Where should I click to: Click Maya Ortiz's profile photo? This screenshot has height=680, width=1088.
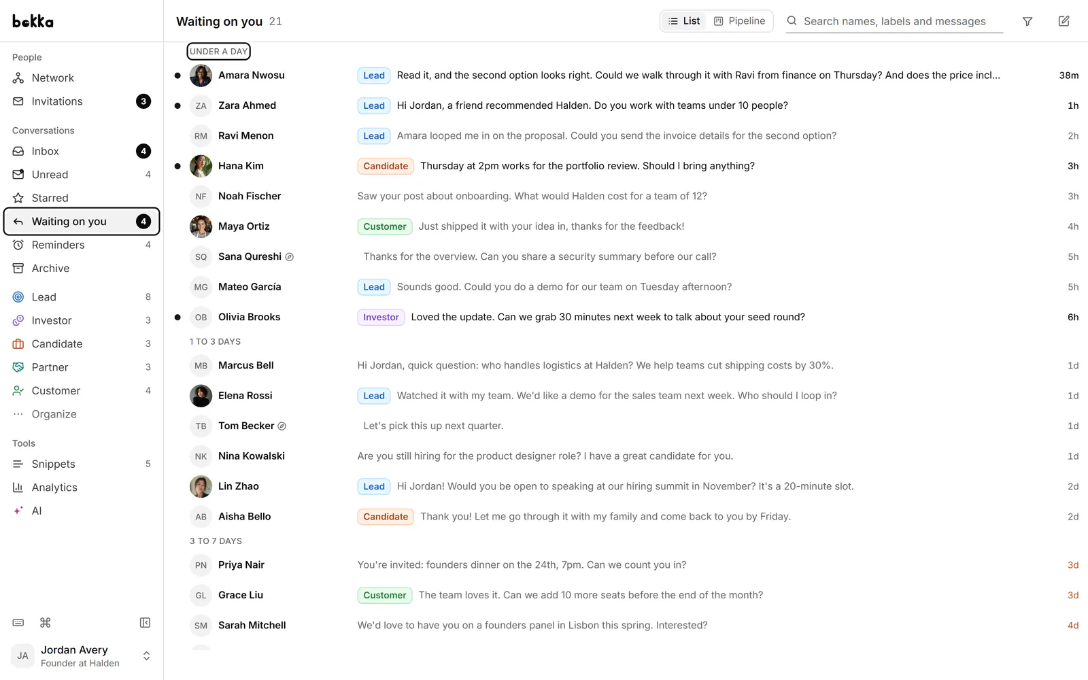(201, 226)
